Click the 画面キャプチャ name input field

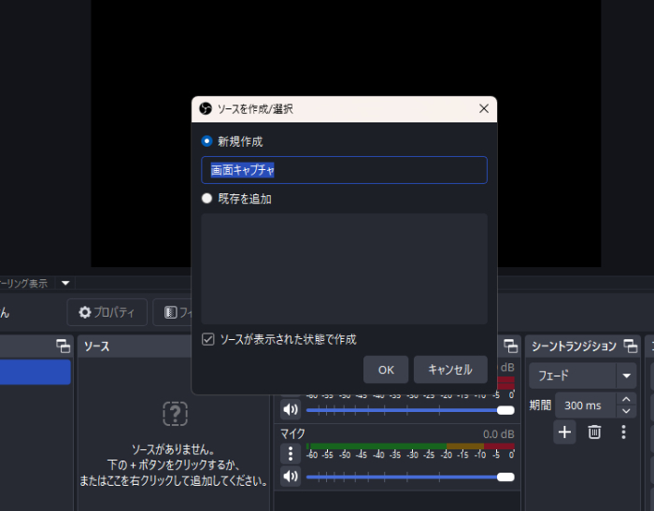click(x=344, y=170)
